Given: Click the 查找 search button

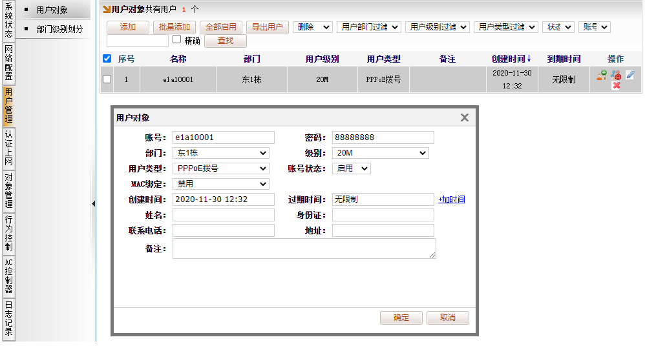Looking at the screenshot, I should (x=226, y=41).
